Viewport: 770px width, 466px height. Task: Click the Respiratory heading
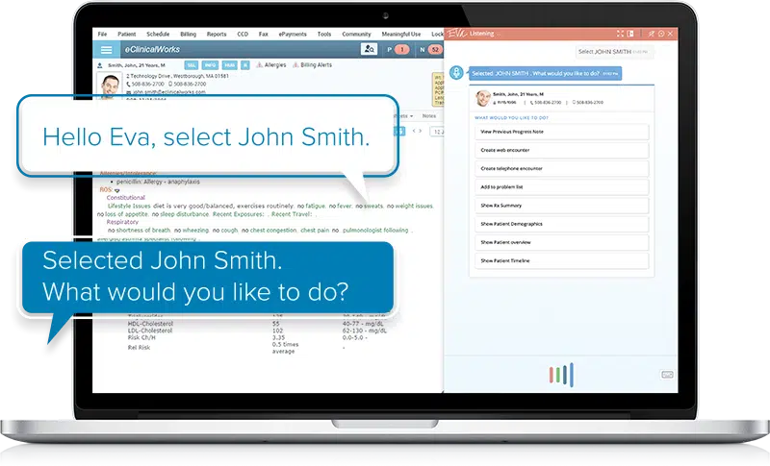[122, 222]
